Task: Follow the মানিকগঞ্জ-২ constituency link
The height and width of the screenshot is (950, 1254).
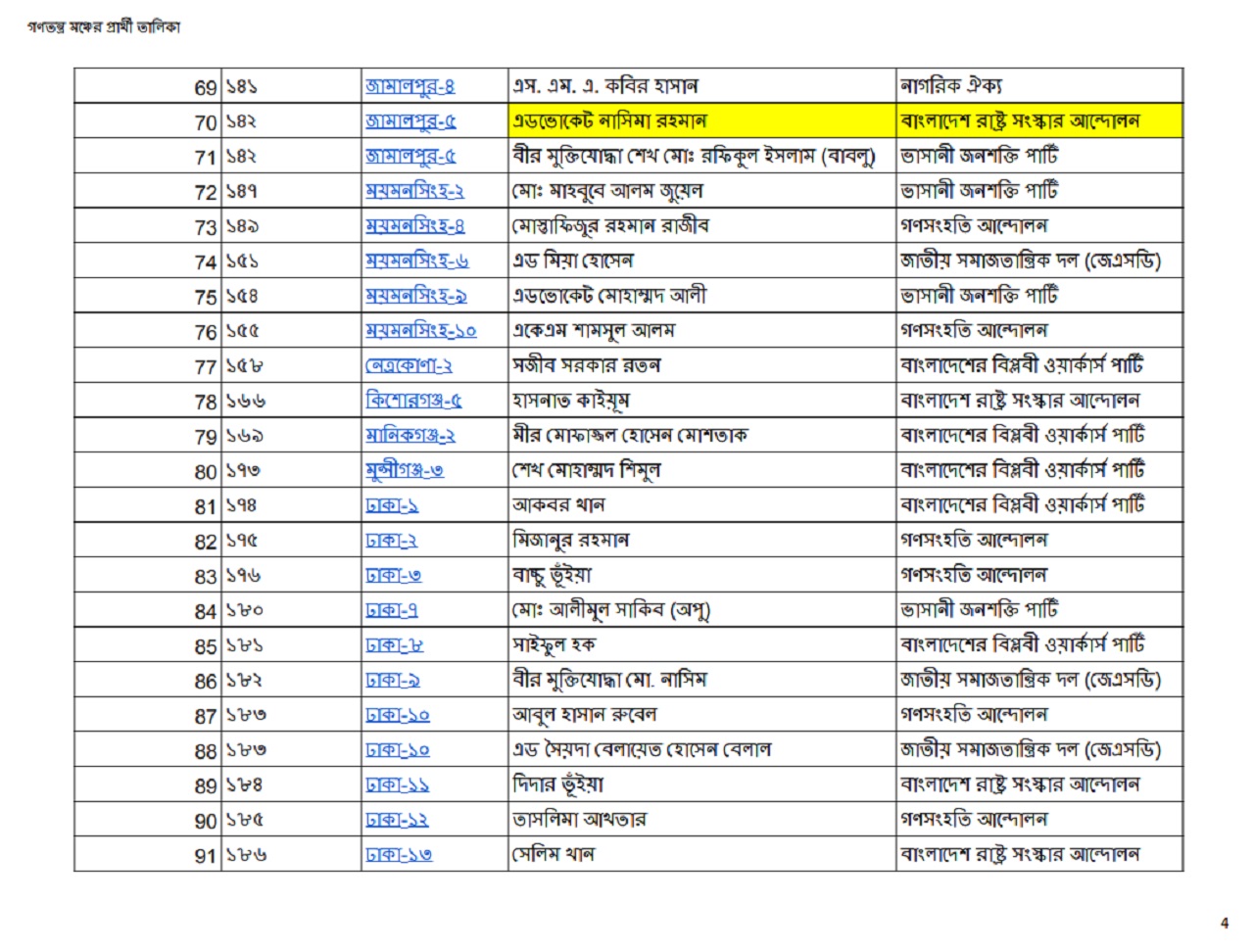Action: [x=410, y=436]
